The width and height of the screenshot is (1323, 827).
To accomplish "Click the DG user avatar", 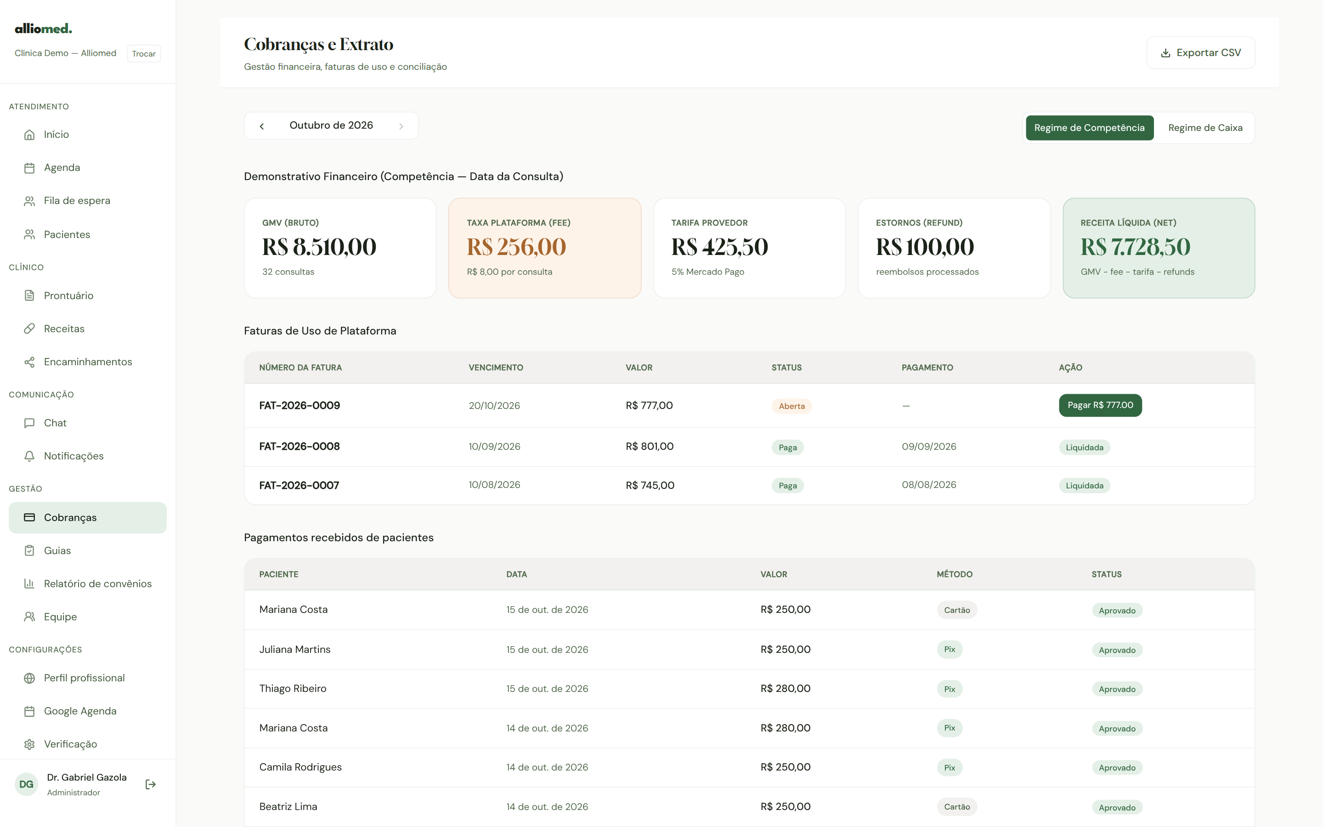I will point(26,784).
